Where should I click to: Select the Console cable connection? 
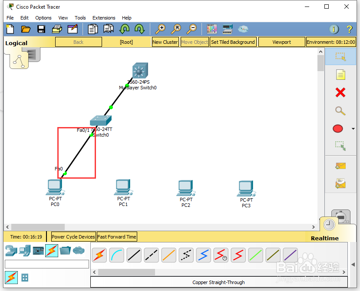click(x=117, y=255)
